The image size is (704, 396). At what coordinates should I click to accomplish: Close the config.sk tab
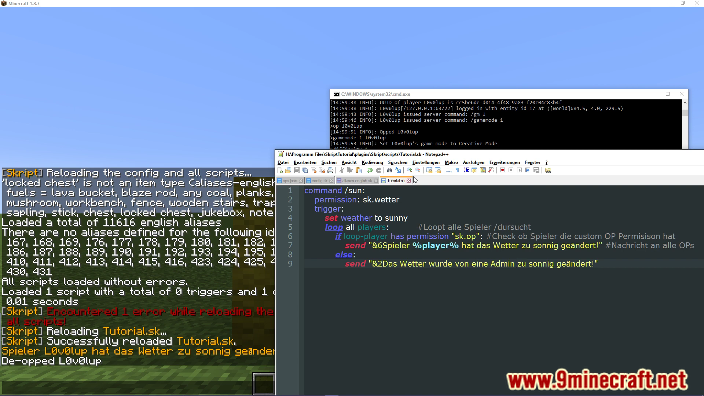pos(331,181)
